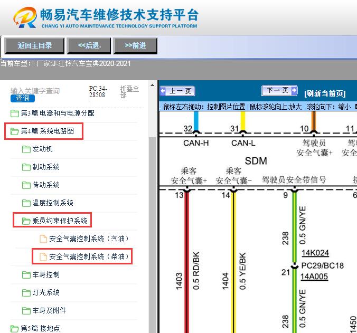This screenshot has width=357, height=333.
Task: Click the <<后退 back button
Action: (89, 46)
